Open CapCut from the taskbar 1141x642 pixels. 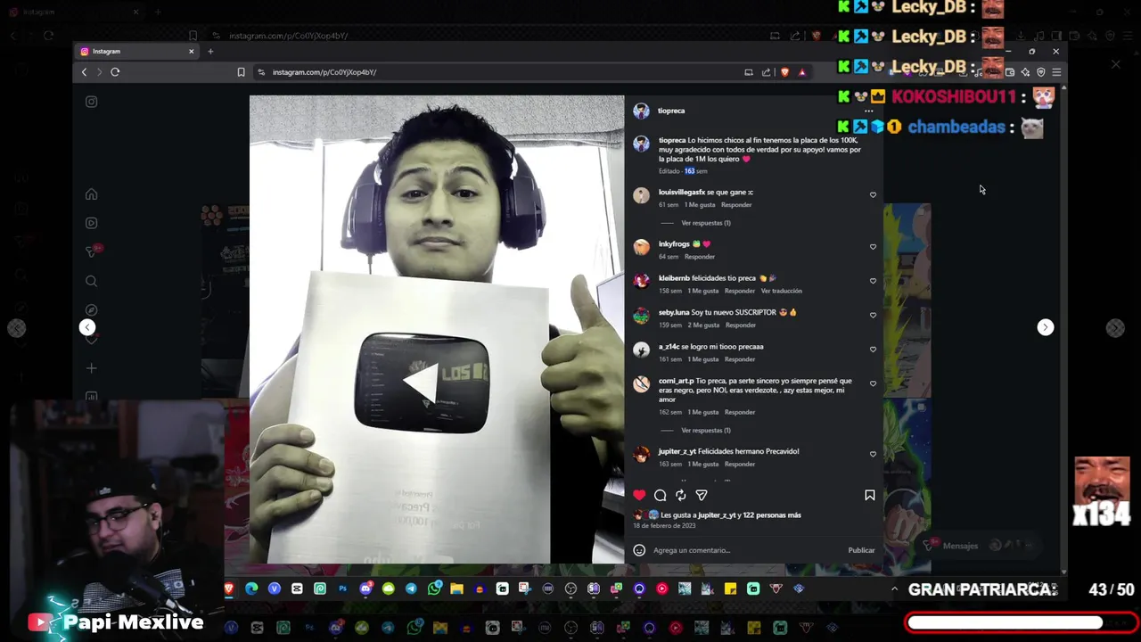click(x=297, y=588)
